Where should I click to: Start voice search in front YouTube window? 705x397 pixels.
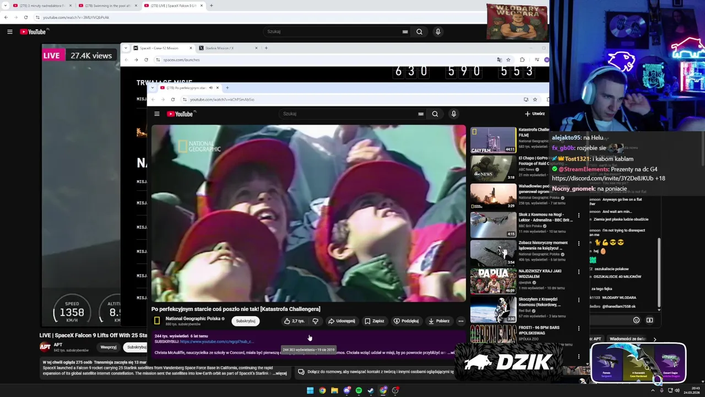(x=453, y=114)
